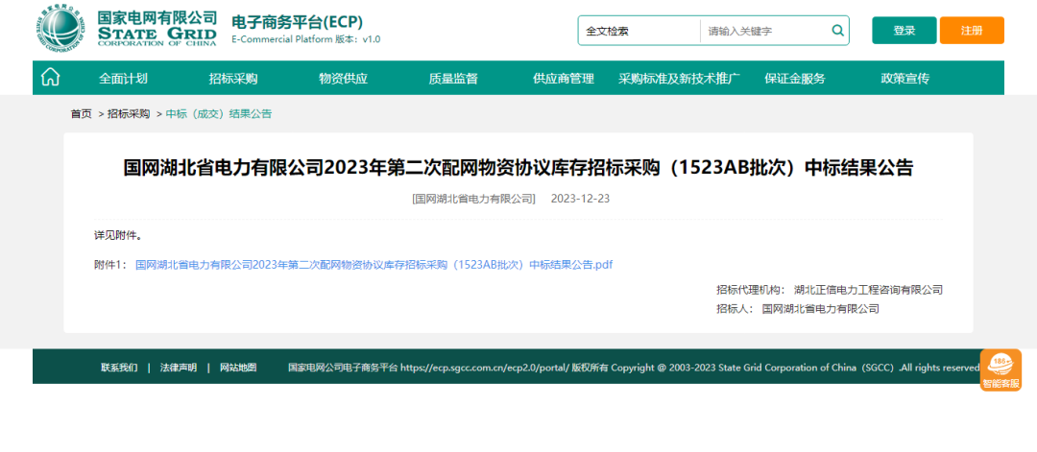Go to 首页 breadcrumb link

[x=82, y=113]
